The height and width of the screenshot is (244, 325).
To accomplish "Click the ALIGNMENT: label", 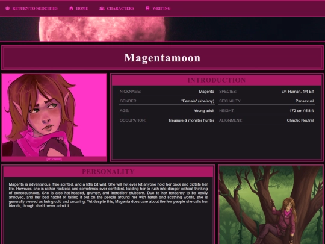I will point(231,120).
